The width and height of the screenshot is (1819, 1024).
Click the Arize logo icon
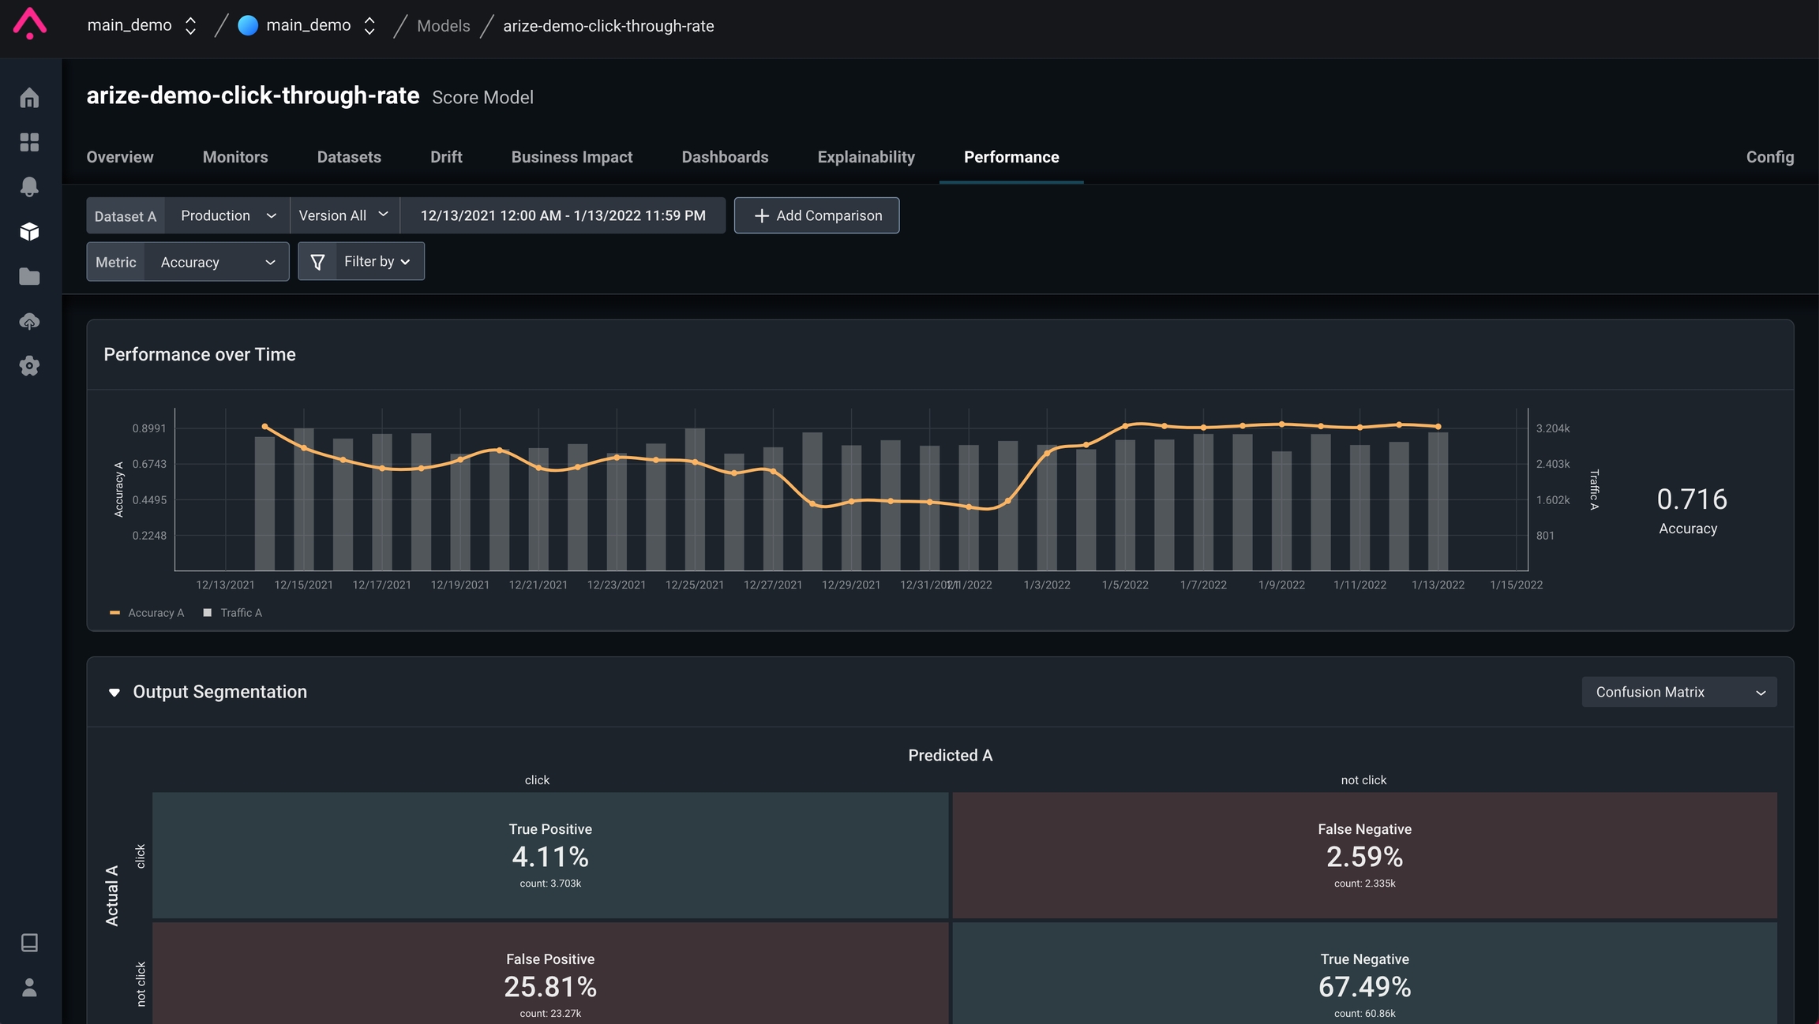pyautogui.click(x=30, y=24)
